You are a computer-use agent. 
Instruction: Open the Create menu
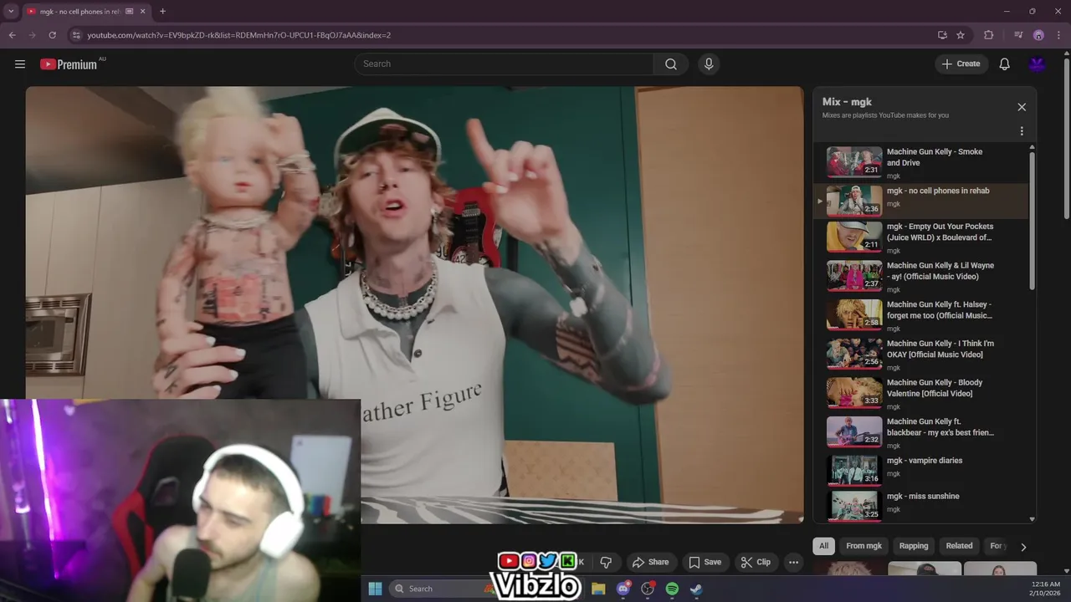pyautogui.click(x=961, y=64)
